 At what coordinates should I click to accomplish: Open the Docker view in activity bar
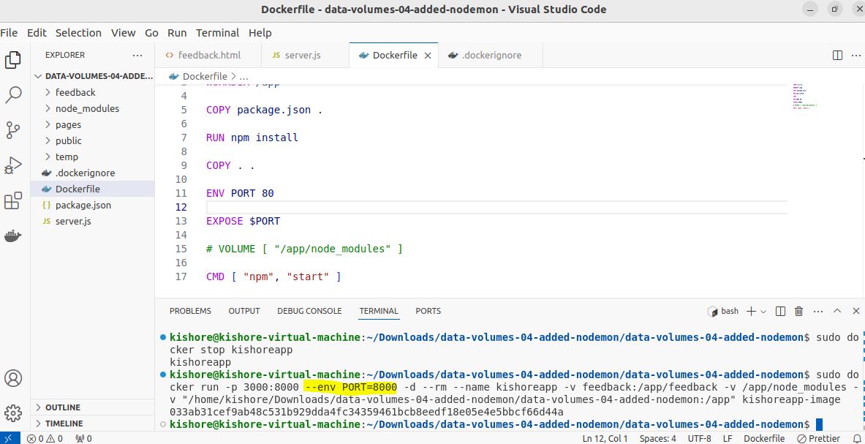coord(13,236)
